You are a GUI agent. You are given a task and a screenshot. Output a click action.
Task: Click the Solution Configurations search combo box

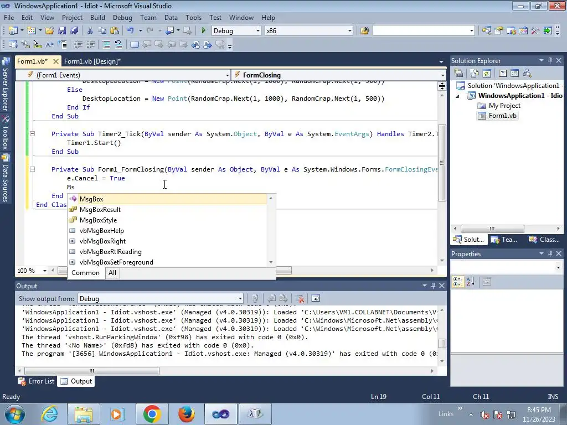point(424,31)
